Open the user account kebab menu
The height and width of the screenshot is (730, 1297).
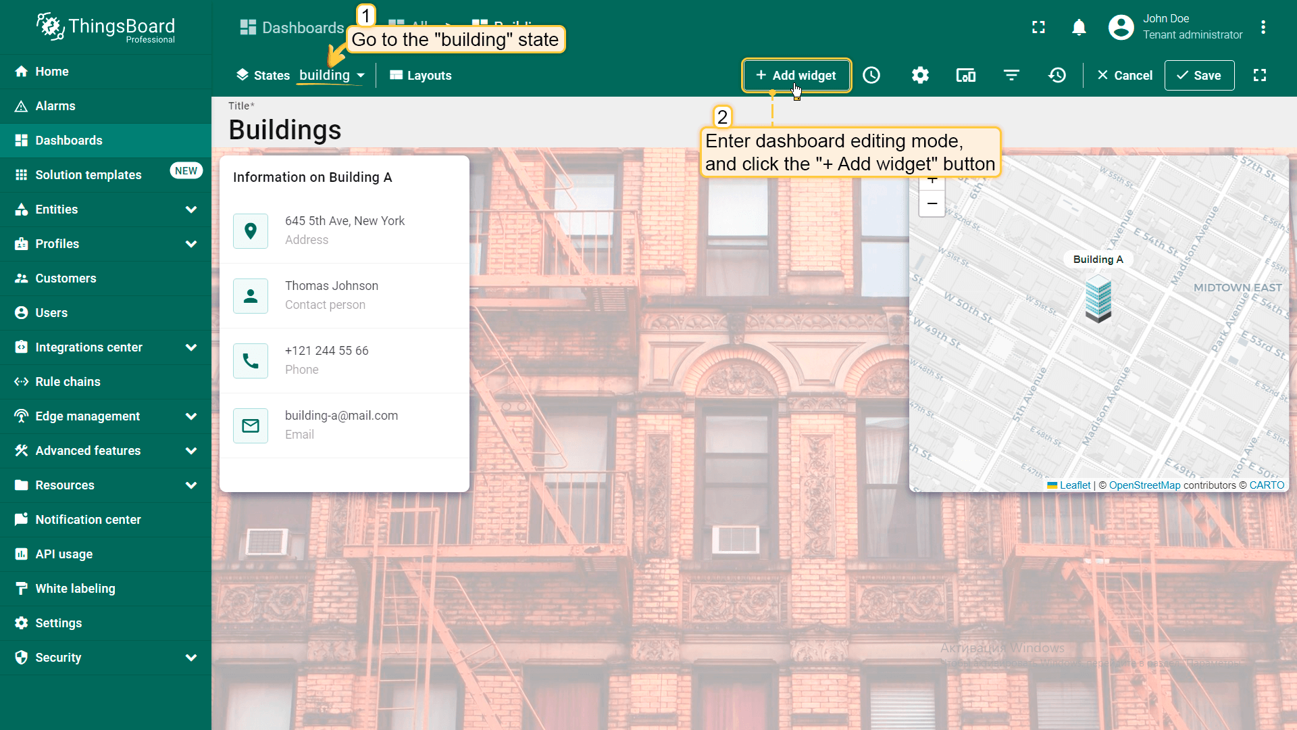pos(1263,27)
